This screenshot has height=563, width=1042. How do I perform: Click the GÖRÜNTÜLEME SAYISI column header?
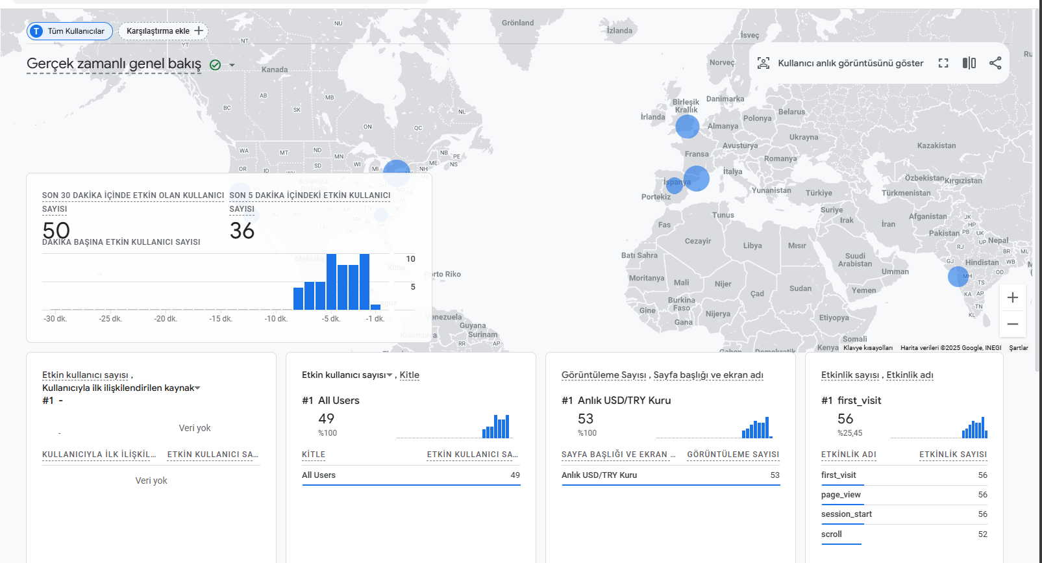[x=733, y=455]
